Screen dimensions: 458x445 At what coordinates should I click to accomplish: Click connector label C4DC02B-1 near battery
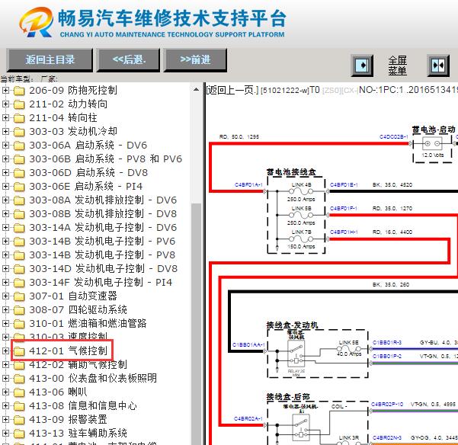pyautogui.click(x=393, y=136)
